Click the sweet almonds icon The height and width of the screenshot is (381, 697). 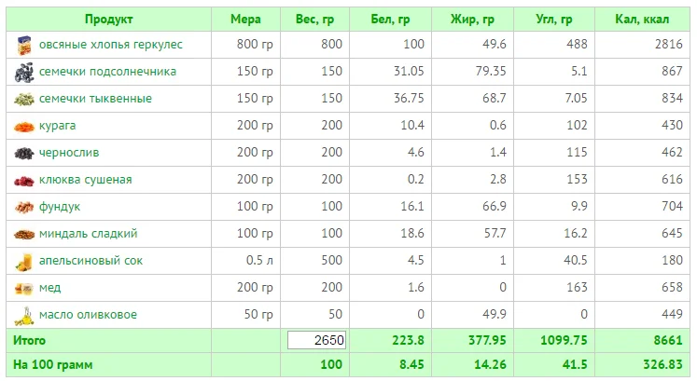24,234
